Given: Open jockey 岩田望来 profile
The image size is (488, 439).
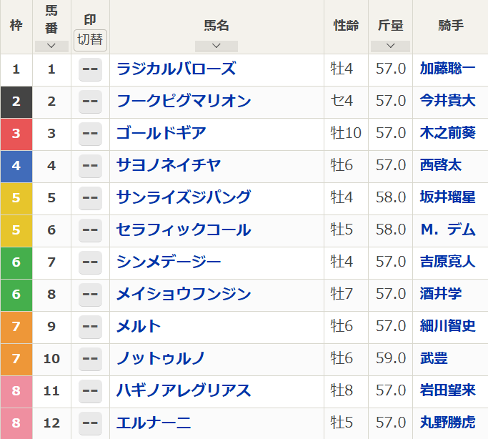Looking at the screenshot, I should point(447,390).
